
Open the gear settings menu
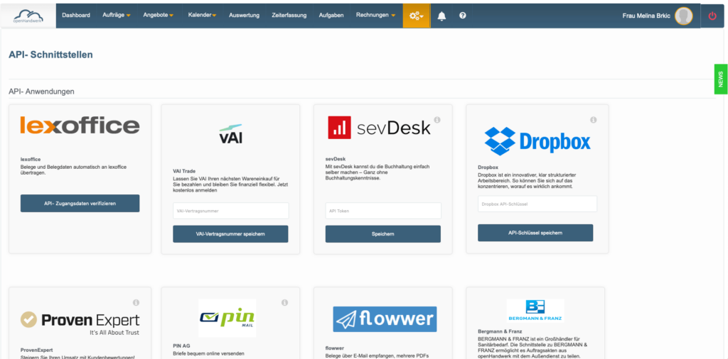point(416,16)
